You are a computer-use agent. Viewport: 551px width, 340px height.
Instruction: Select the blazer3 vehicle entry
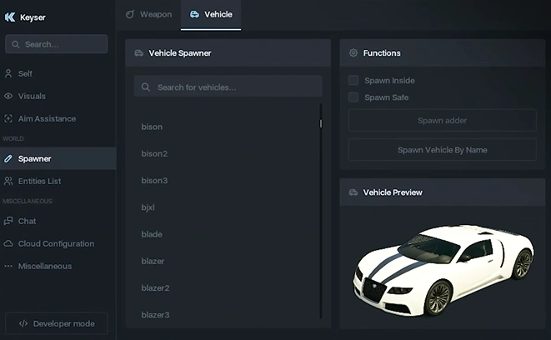tap(155, 315)
